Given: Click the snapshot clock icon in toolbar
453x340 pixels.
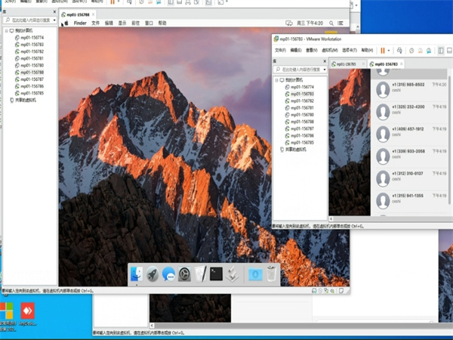Looking at the screenshot, I should pyautogui.click(x=411, y=50).
